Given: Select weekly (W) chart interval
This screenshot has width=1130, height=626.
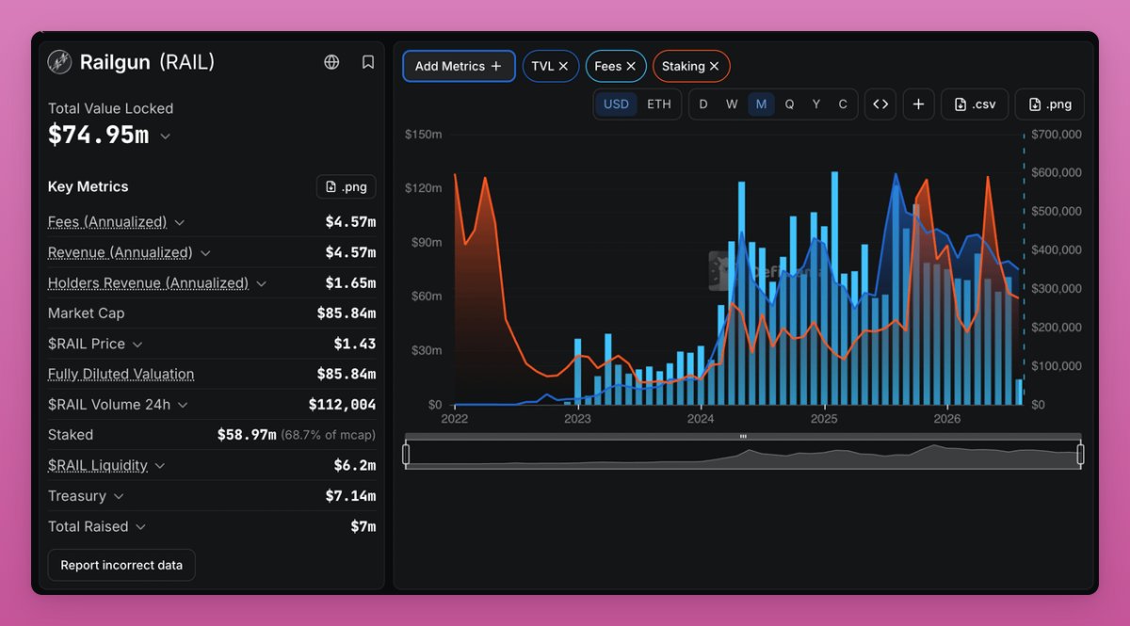Looking at the screenshot, I should pyautogui.click(x=732, y=104).
